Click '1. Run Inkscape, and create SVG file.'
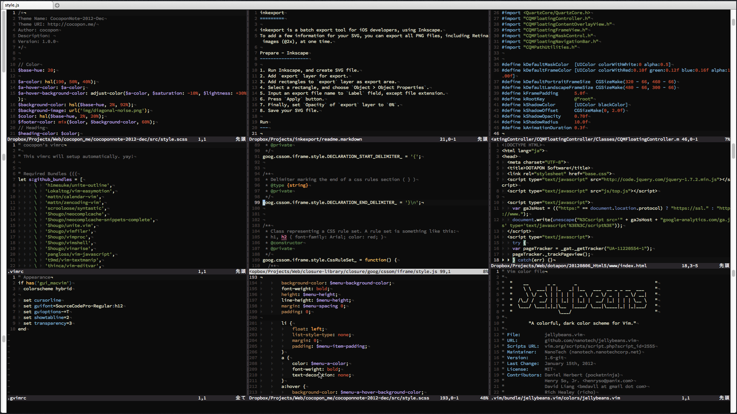737x414 pixels. pos(309,70)
